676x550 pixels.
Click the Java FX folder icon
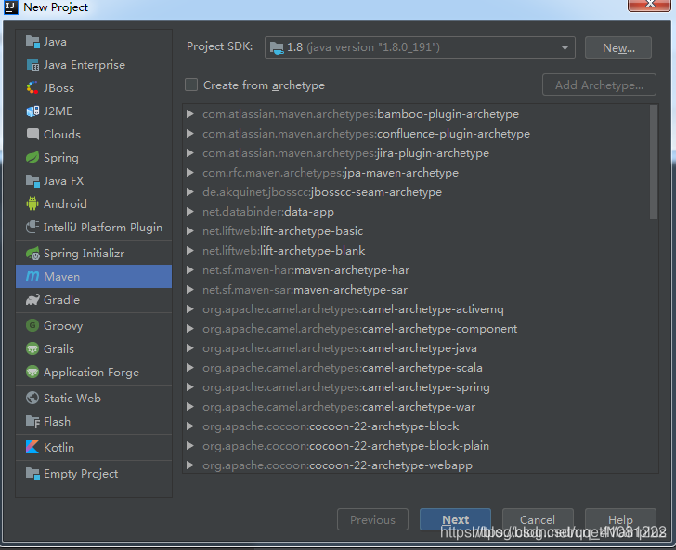point(32,181)
